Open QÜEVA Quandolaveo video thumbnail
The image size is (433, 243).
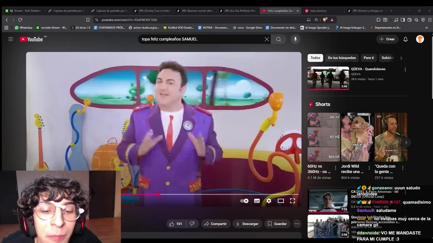click(328, 78)
